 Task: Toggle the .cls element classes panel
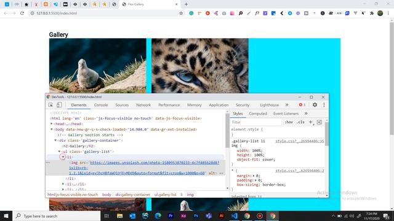300,122
